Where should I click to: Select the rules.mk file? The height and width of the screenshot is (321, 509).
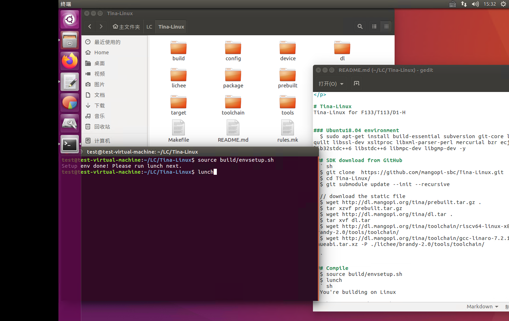288,131
